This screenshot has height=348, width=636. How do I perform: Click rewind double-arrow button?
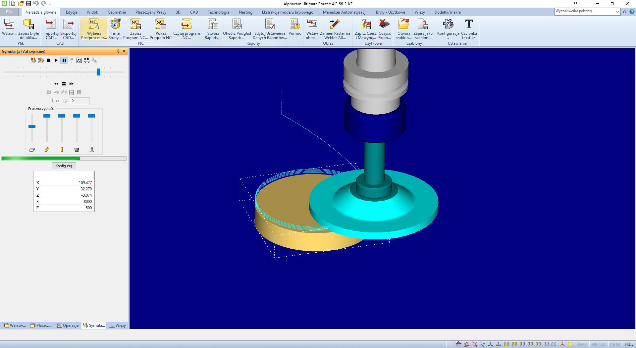56,84
